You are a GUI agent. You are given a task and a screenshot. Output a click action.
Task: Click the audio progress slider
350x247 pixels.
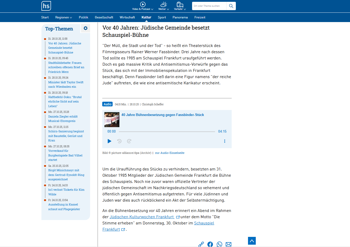pos(167,132)
